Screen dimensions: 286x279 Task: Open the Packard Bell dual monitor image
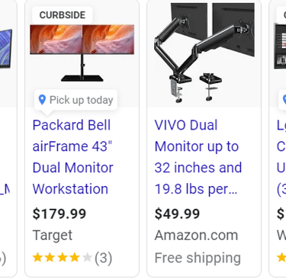[x=82, y=53]
